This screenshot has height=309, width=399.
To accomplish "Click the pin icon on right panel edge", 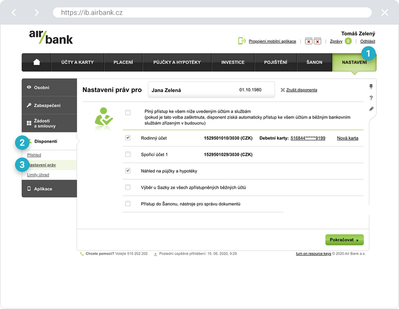I will 371,87.
